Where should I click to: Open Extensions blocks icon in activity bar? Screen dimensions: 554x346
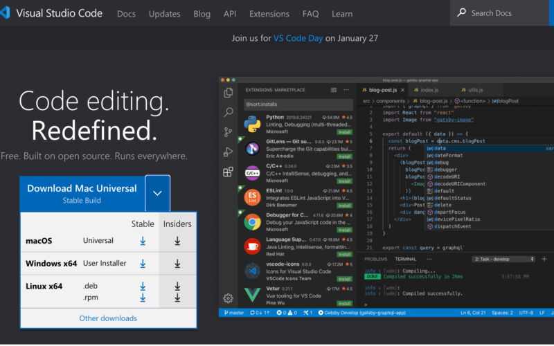click(x=229, y=172)
